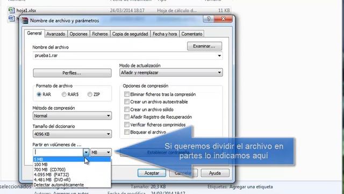
Task: Choose 700 MB (CD700) volume option
Action: tap(72, 170)
